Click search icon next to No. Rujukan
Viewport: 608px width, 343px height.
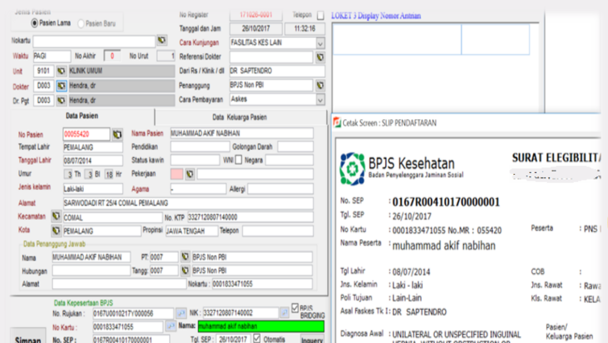[x=180, y=312]
